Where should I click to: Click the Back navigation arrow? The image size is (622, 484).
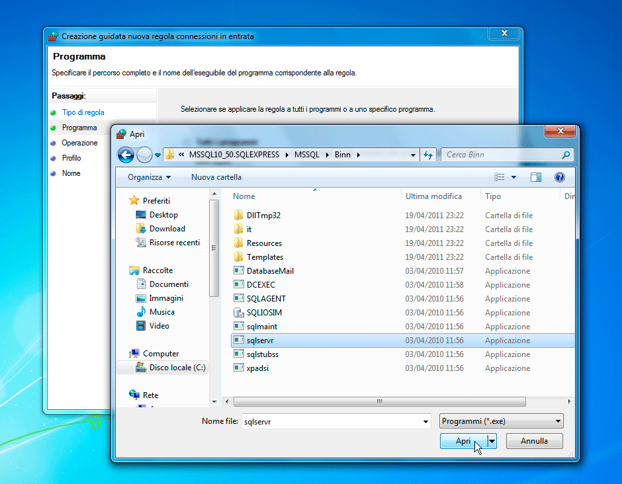pyautogui.click(x=126, y=155)
